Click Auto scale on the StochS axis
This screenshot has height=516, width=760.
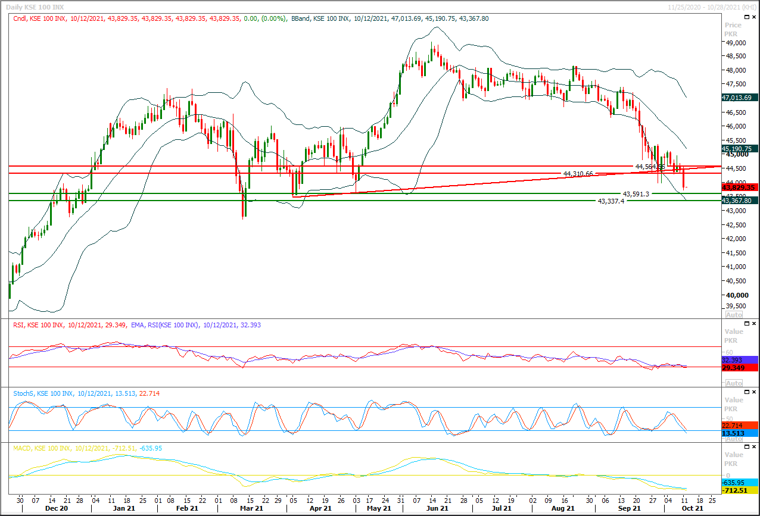(x=734, y=439)
